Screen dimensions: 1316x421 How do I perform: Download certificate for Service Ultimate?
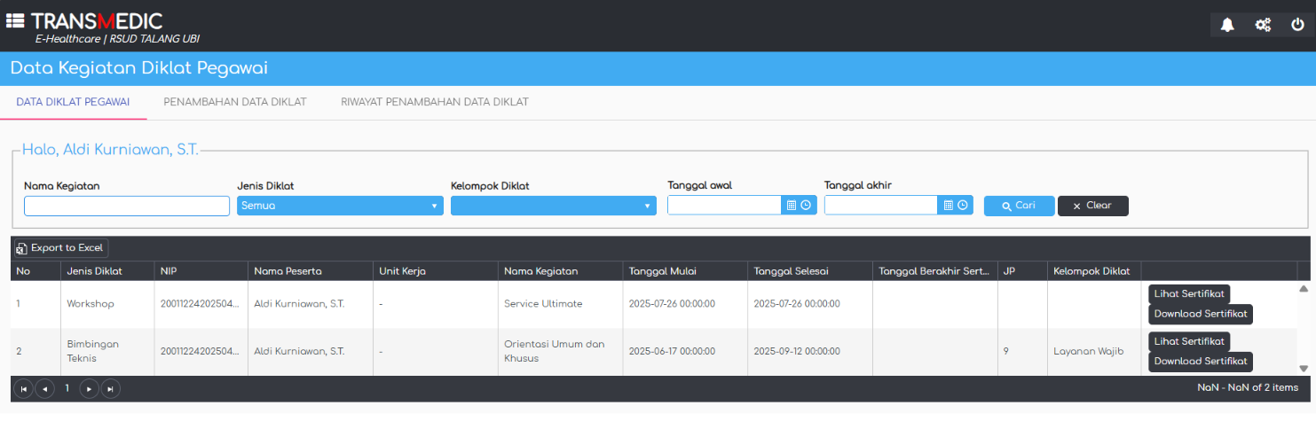[x=1201, y=314]
